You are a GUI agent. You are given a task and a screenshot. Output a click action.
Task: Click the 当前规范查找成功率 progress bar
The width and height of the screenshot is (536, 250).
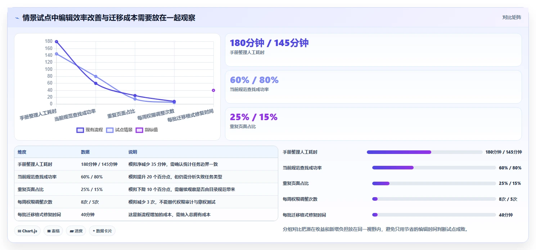pyautogui.click(x=434, y=168)
